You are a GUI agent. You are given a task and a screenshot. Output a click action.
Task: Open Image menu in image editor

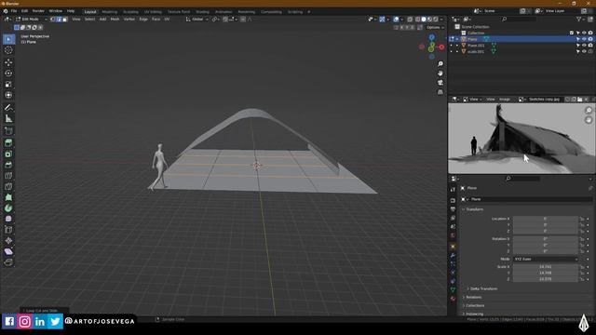coord(505,100)
